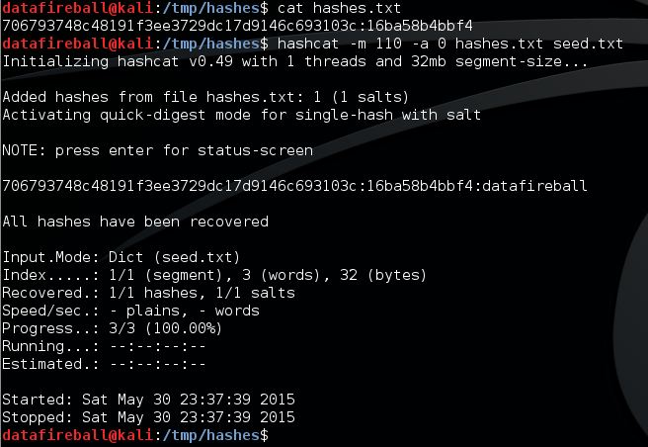
Task: Click the 'All hashes have been recovered' message
Action: click(x=135, y=222)
